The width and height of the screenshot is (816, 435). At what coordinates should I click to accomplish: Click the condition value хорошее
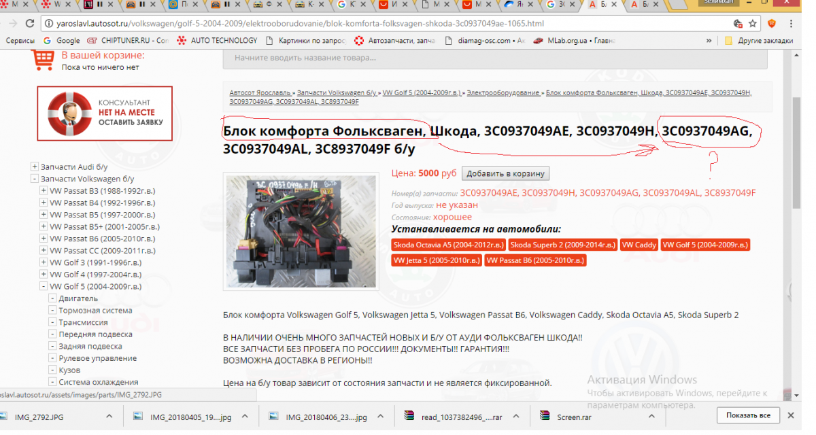[x=452, y=217]
